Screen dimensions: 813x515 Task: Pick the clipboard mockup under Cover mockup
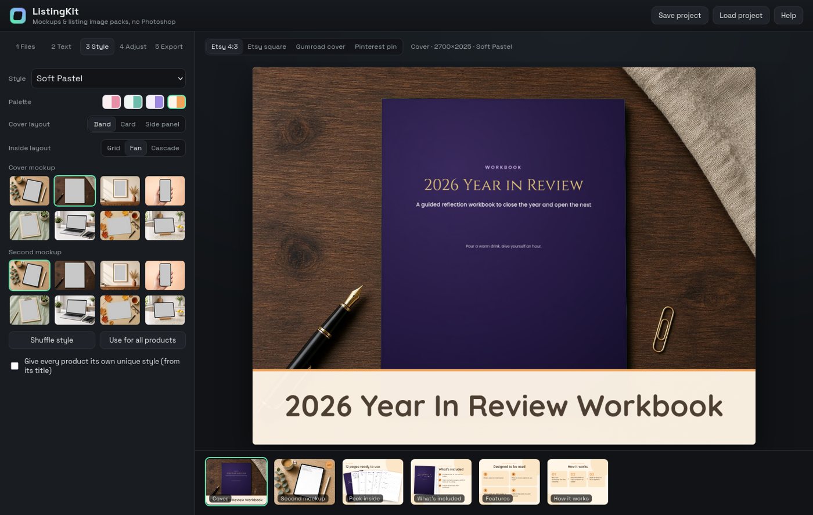[30, 225]
